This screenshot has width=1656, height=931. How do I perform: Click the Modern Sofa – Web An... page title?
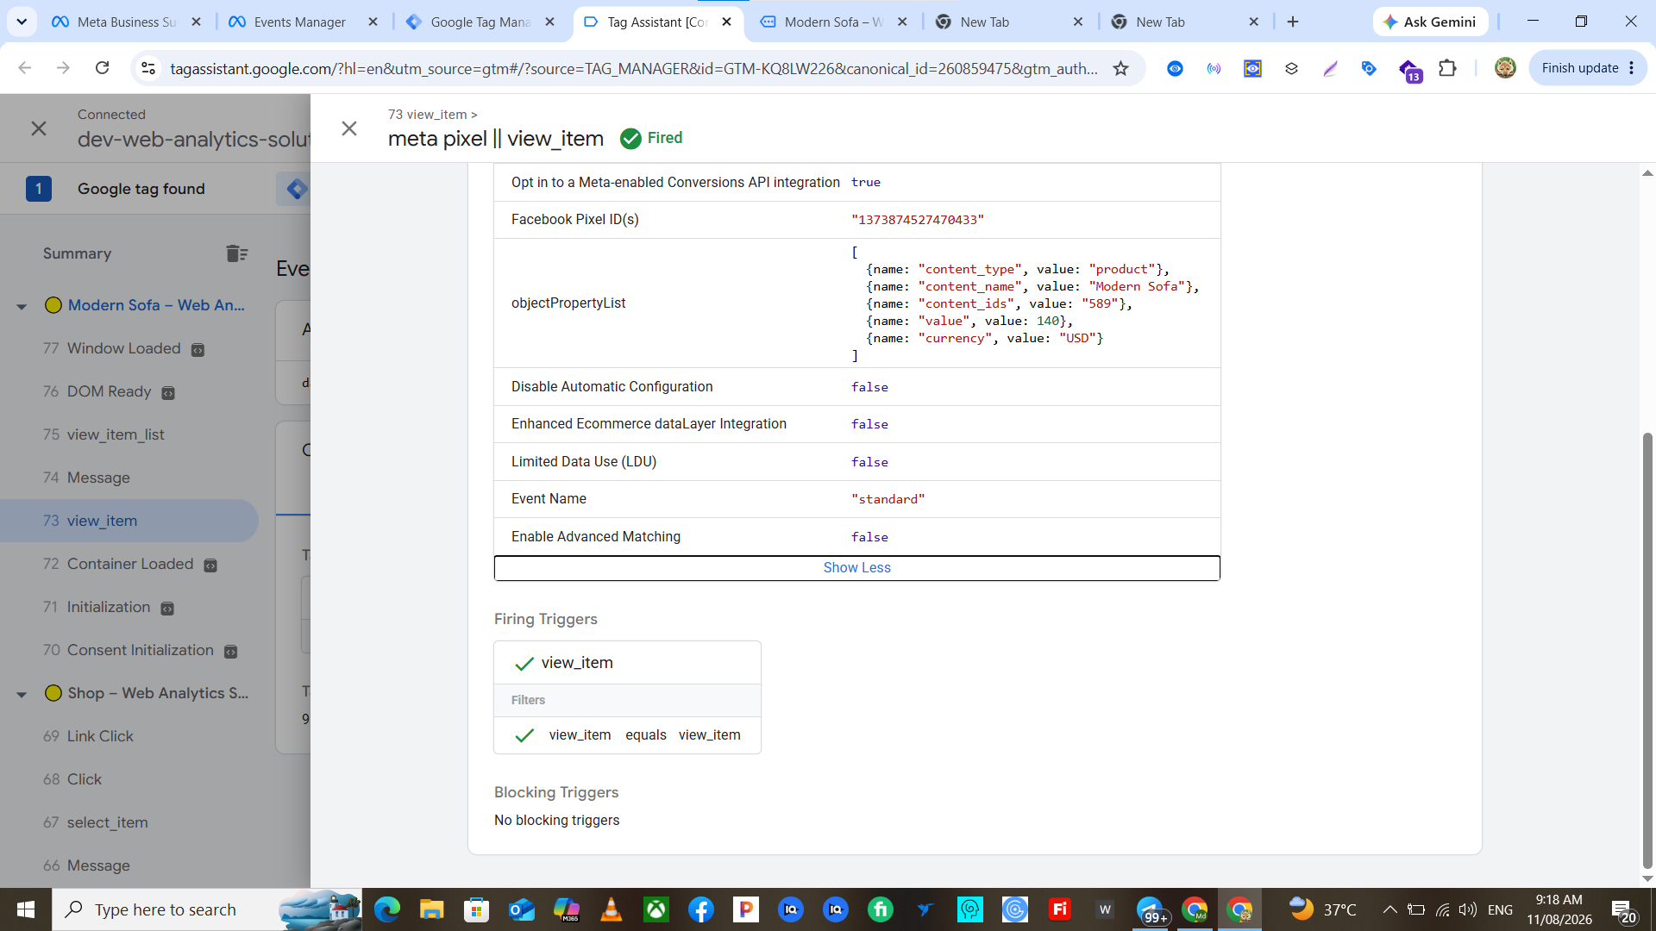click(x=156, y=305)
